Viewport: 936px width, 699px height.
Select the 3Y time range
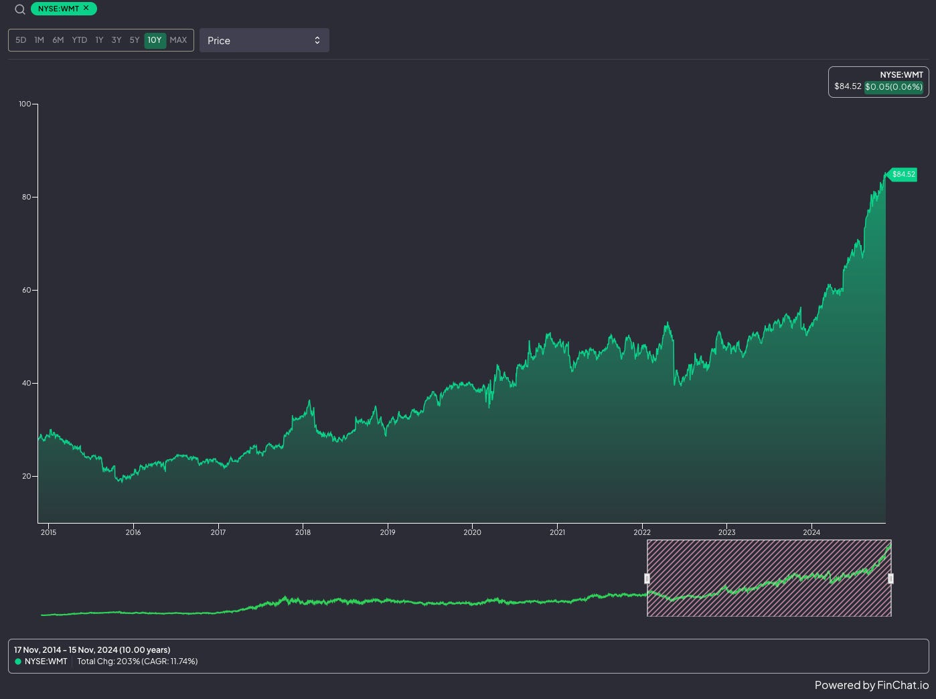(x=116, y=40)
